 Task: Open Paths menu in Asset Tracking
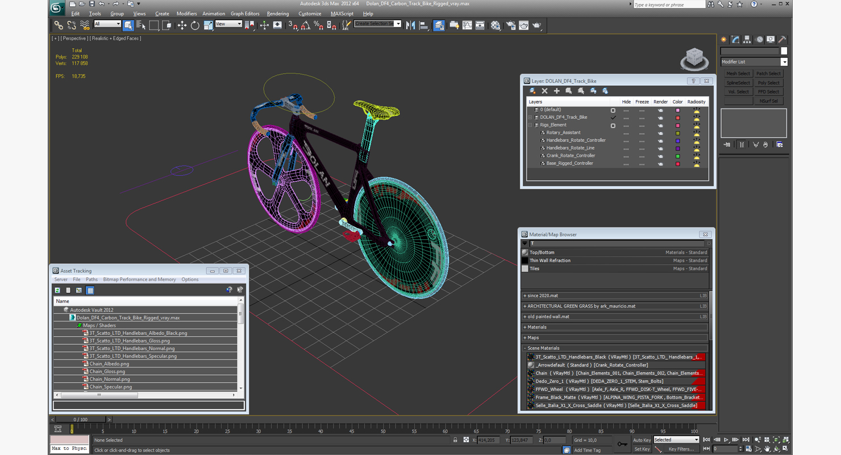click(x=91, y=280)
